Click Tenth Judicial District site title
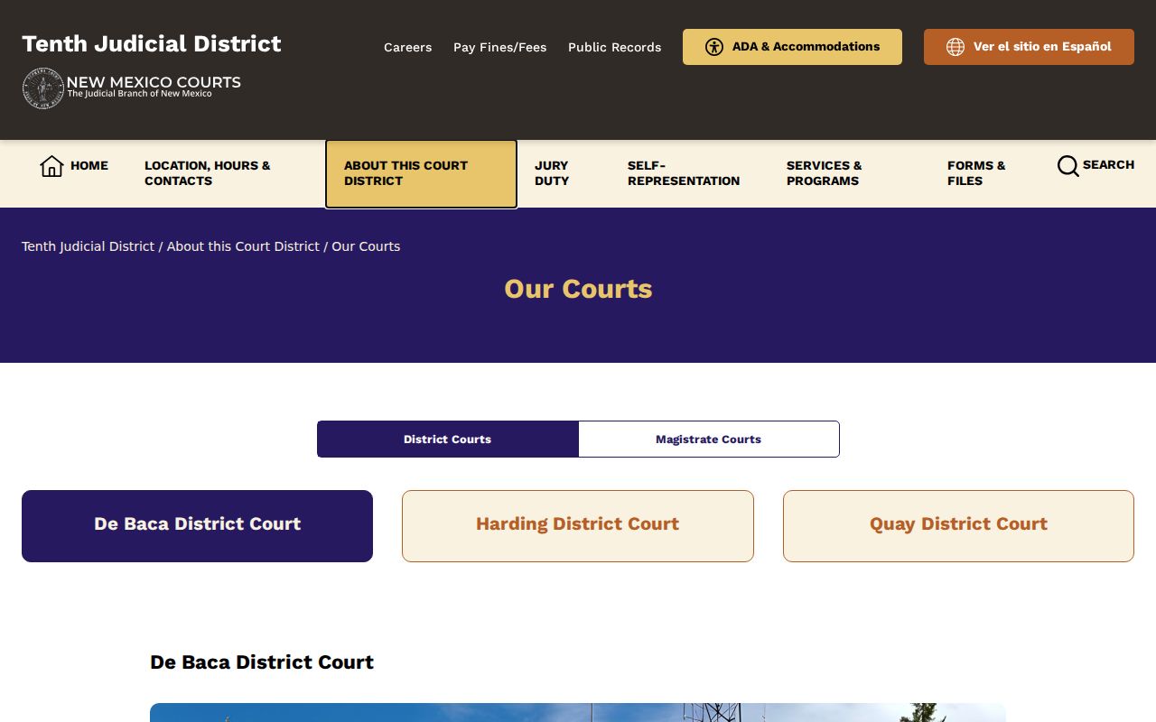1156x722 pixels. [152, 43]
